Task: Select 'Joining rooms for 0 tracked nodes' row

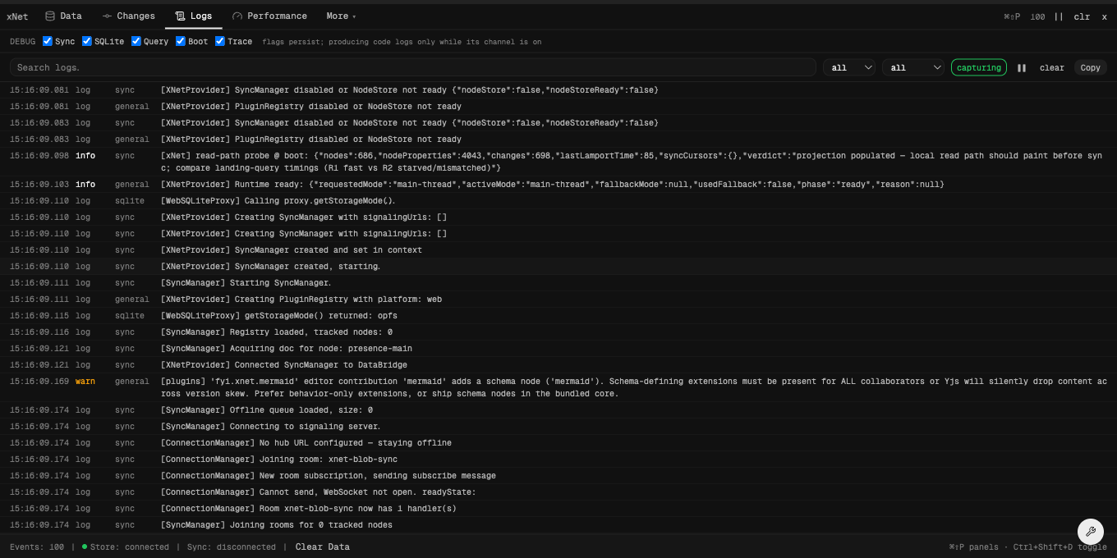Action: 558,525
